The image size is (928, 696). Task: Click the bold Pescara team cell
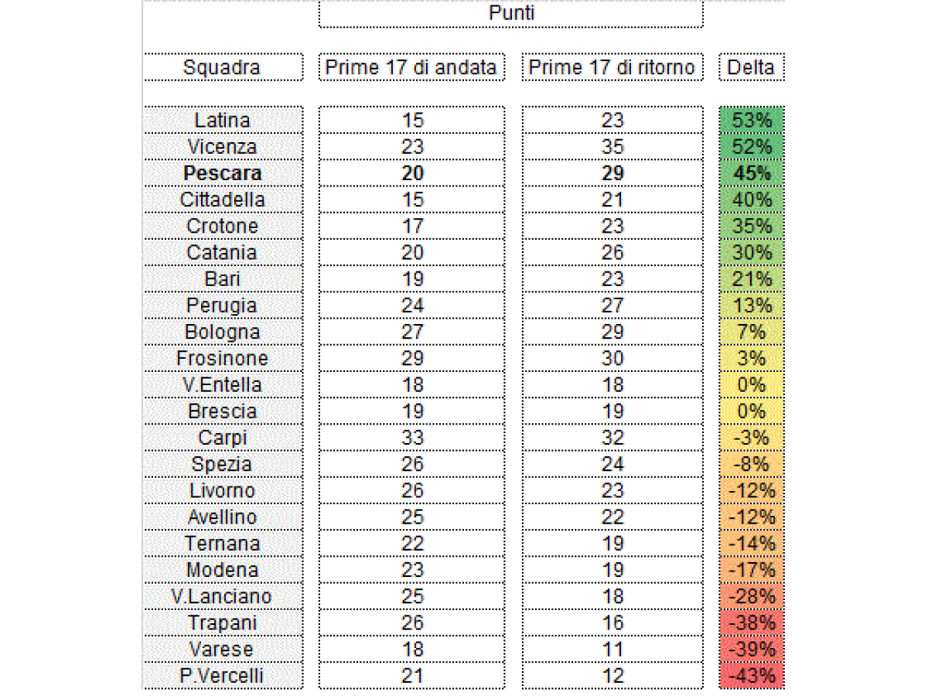tap(222, 173)
